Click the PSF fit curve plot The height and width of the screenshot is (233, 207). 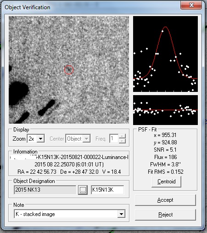[x=165, y=54]
